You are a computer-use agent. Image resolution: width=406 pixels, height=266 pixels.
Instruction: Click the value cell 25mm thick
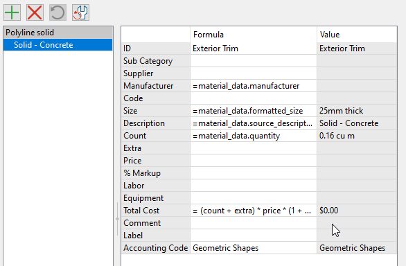357,111
